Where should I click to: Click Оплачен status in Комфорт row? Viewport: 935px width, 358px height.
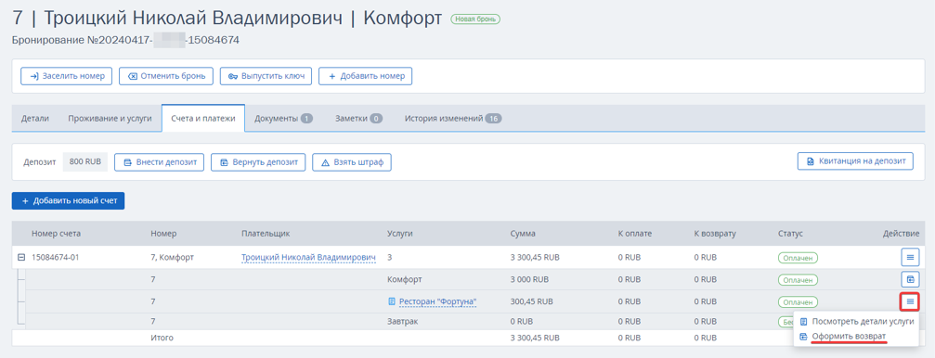pyautogui.click(x=798, y=280)
